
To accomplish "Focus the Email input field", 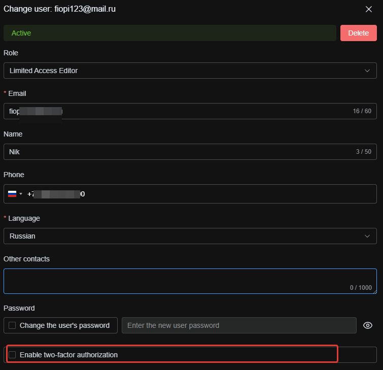I will pyautogui.click(x=190, y=111).
